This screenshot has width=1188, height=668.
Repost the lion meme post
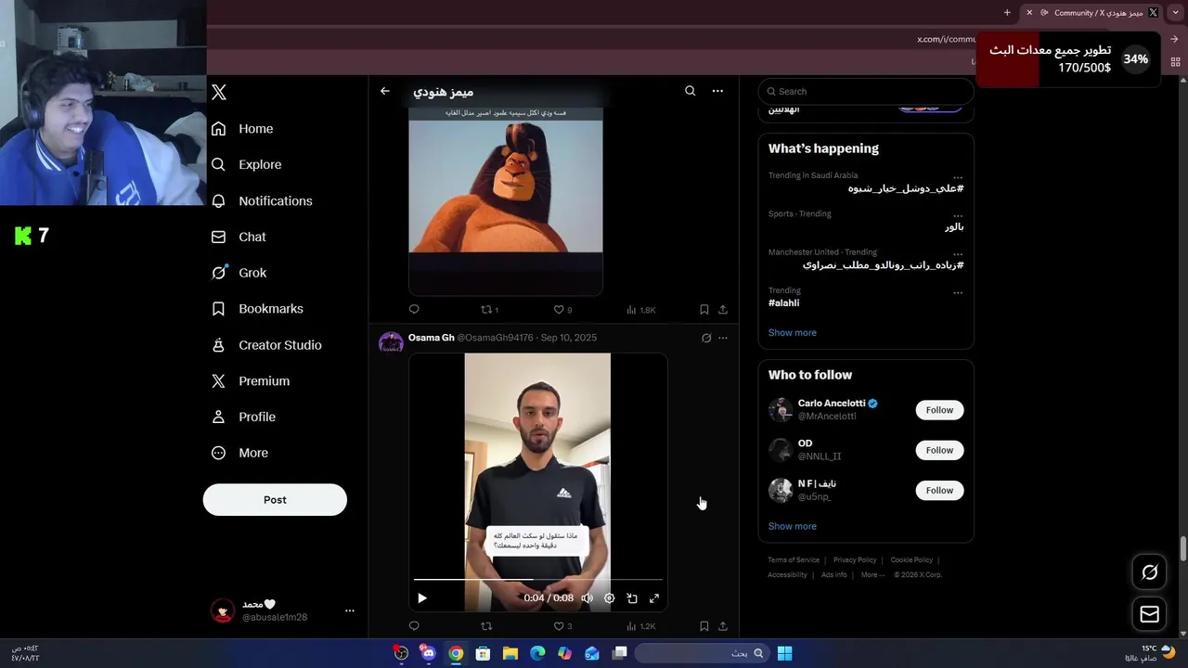coord(489,309)
